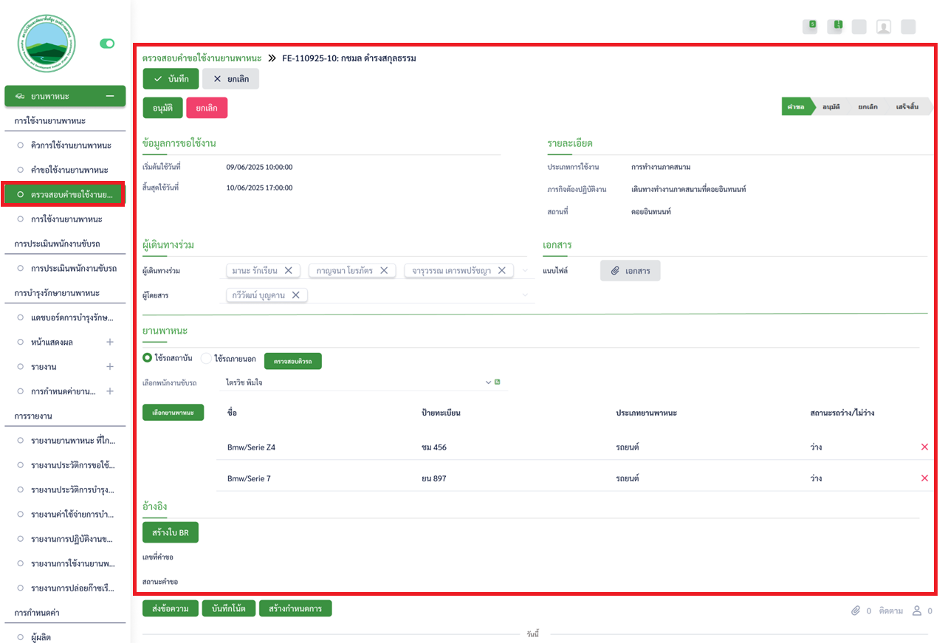The width and height of the screenshot is (945, 643).
Task: Open external link icon beside driver field
Action: [498, 382]
